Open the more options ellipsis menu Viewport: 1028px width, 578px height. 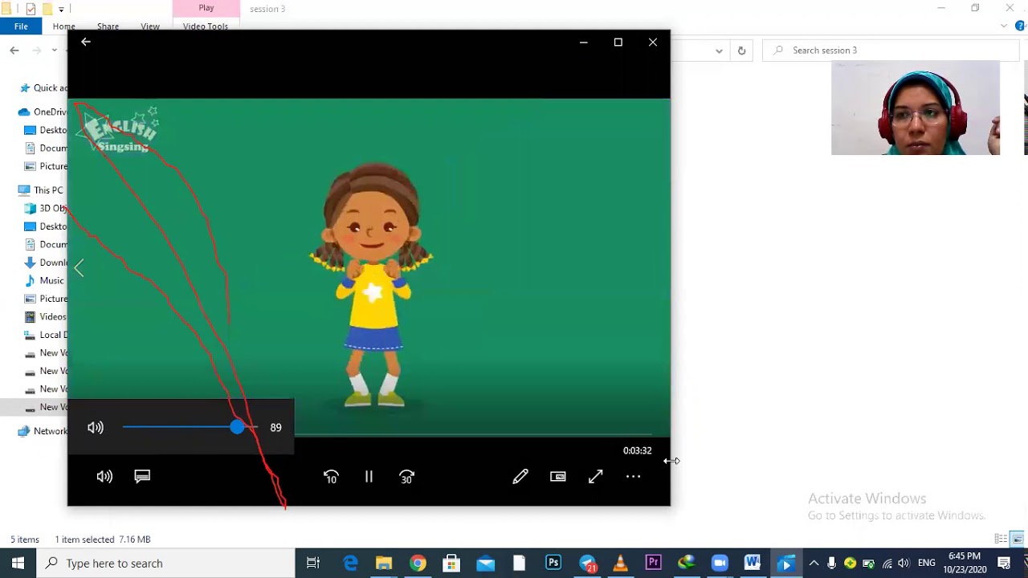click(x=633, y=477)
